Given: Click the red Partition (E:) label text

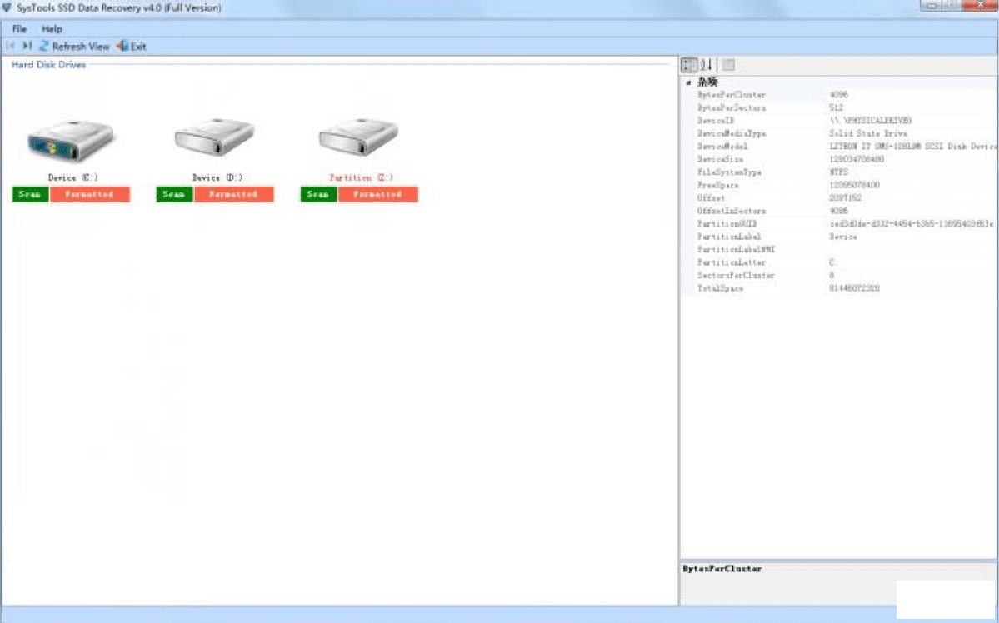Looking at the screenshot, I should (x=361, y=177).
